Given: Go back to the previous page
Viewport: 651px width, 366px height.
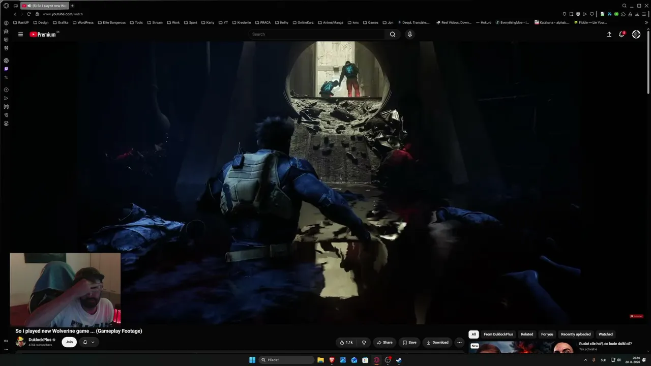Looking at the screenshot, I should tap(15, 14).
